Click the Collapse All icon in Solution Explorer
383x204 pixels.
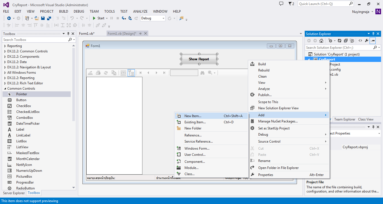coord(346,41)
